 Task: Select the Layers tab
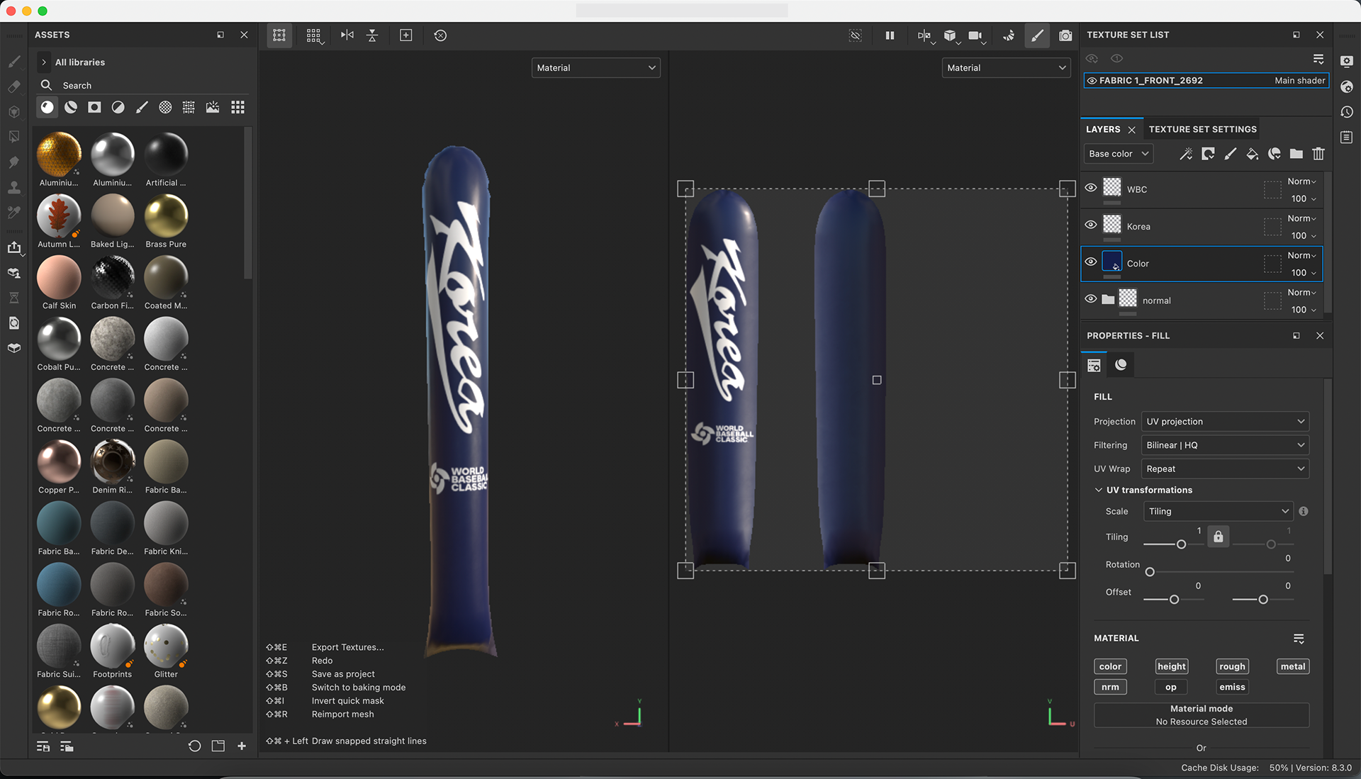pos(1103,130)
